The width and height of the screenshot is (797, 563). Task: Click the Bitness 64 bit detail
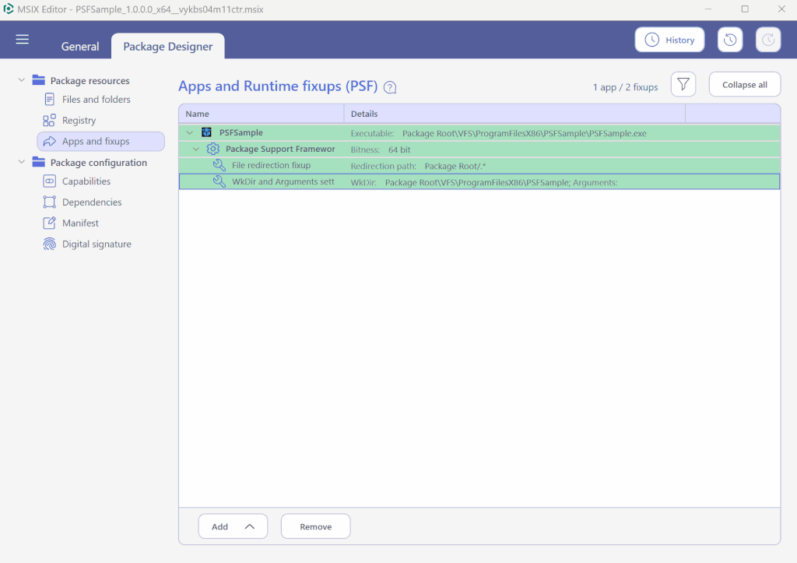point(380,150)
